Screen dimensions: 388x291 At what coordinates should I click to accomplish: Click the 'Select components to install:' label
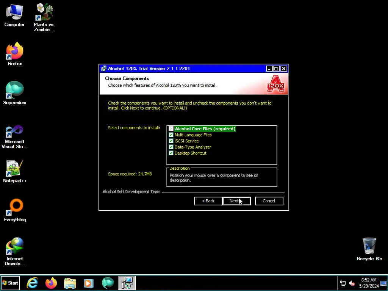pos(134,128)
